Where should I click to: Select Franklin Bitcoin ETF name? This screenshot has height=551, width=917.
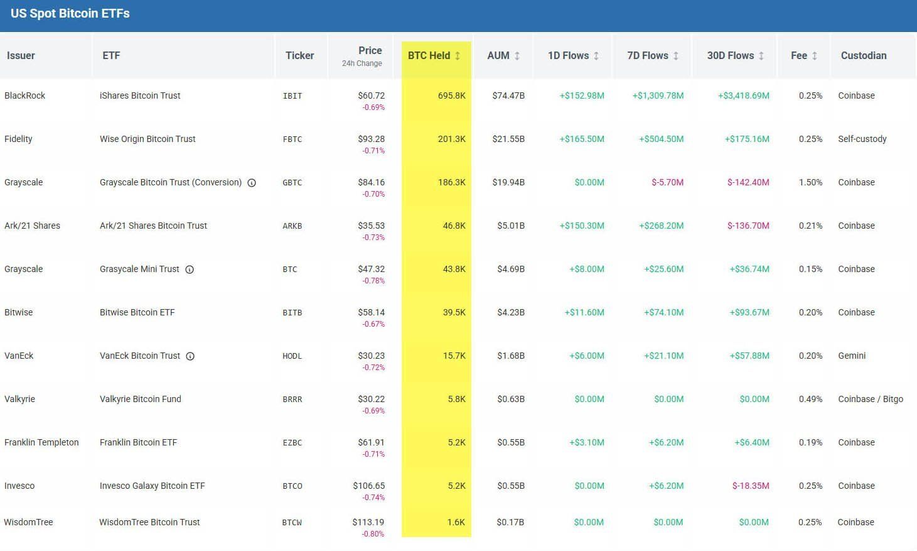tap(138, 442)
